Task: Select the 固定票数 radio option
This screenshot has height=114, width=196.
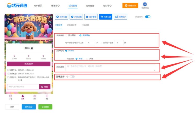Action: (x=66, y=35)
